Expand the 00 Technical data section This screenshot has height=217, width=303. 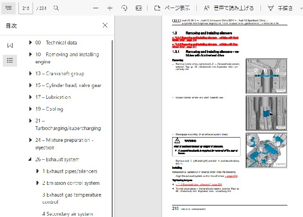coord(30,43)
